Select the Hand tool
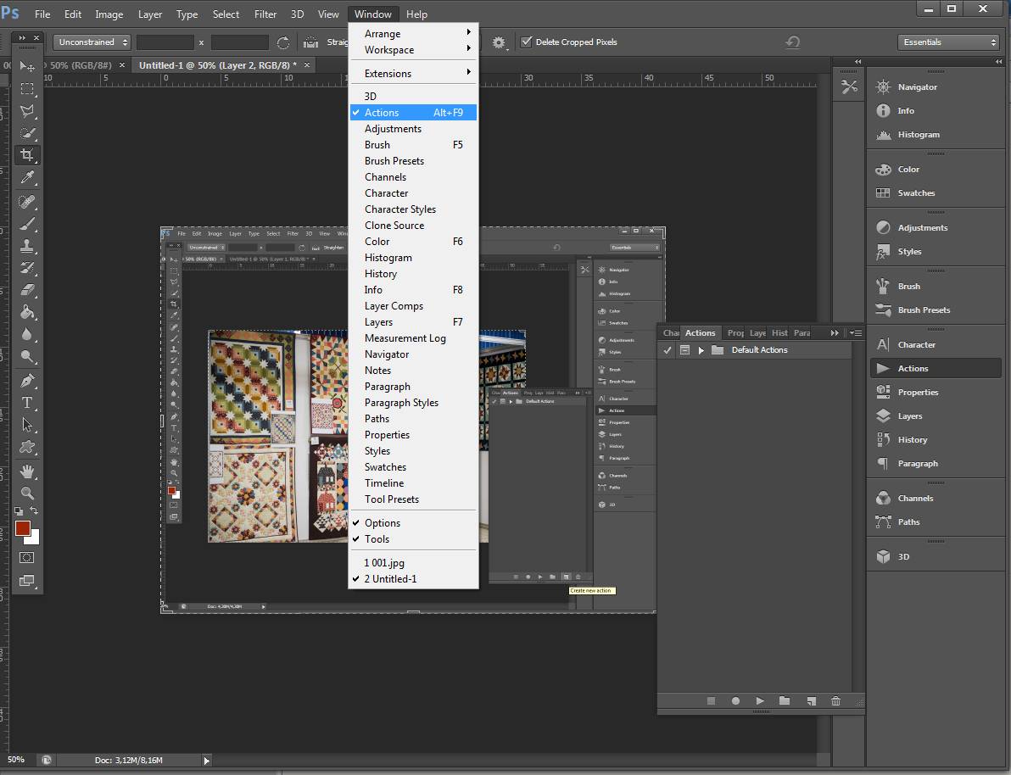The height and width of the screenshot is (775, 1011). coord(27,471)
